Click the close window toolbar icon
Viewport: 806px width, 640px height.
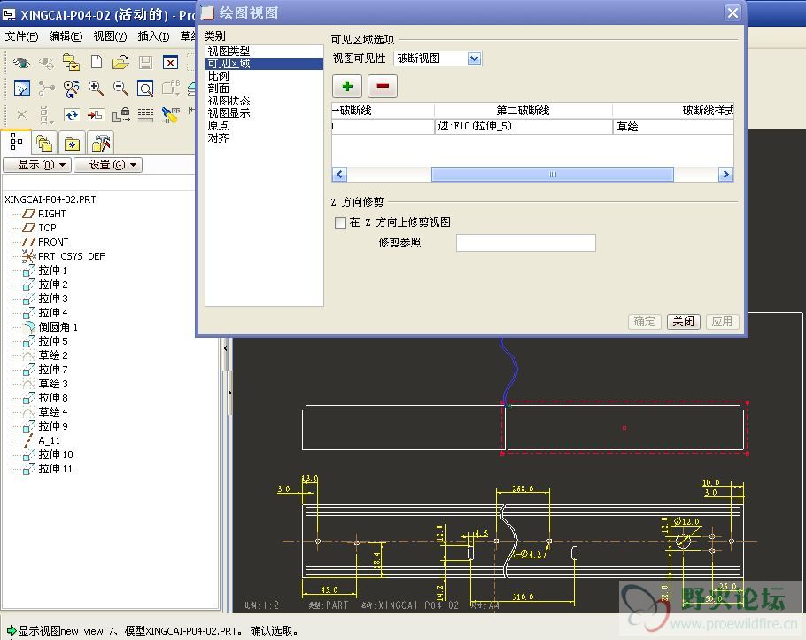[x=170, y=63]
